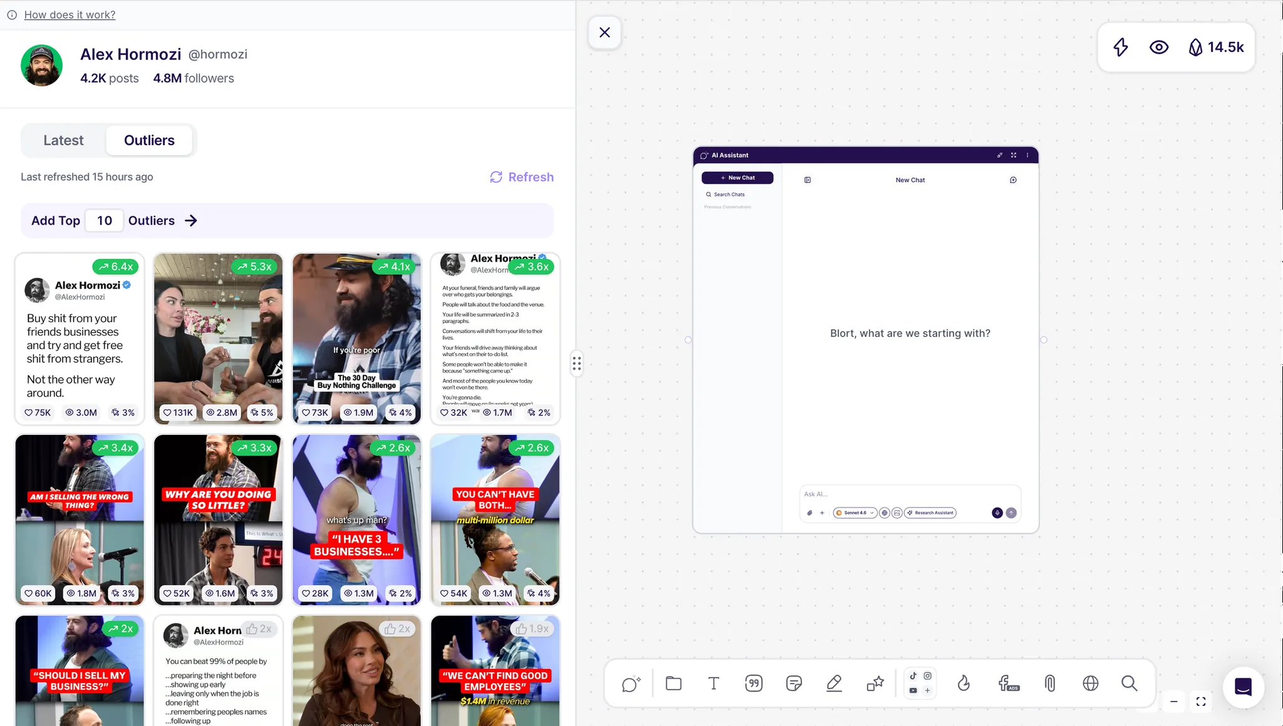1283x726 pixels.
Task: Expand the AI Assistant panel to fullscreen
Action: click(1014, 155)
